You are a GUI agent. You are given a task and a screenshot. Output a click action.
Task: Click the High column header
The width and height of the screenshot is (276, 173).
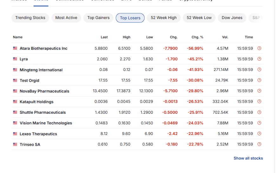126,37
